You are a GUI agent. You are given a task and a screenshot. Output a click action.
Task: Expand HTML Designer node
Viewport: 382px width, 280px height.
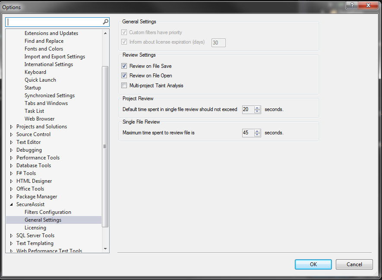pyautogui.click(x=11, y=181)
